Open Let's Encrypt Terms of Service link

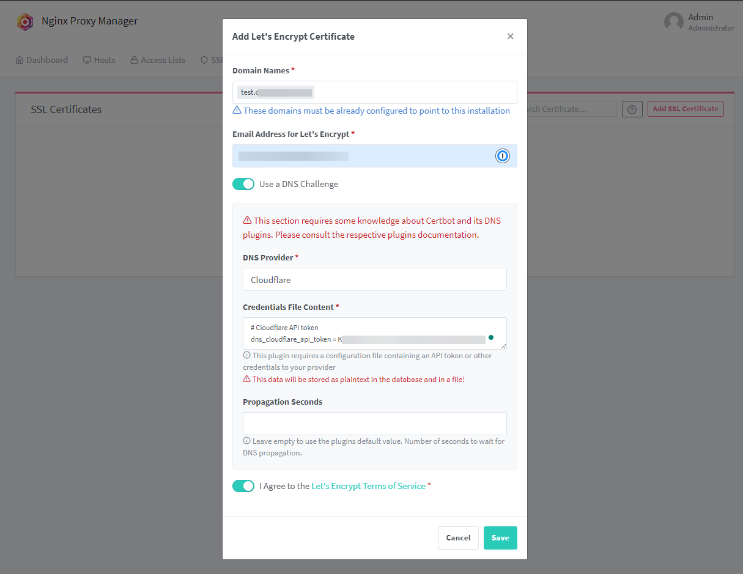click(368, 486)
